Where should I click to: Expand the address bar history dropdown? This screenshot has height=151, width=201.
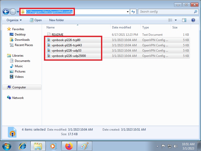(128, 12)
